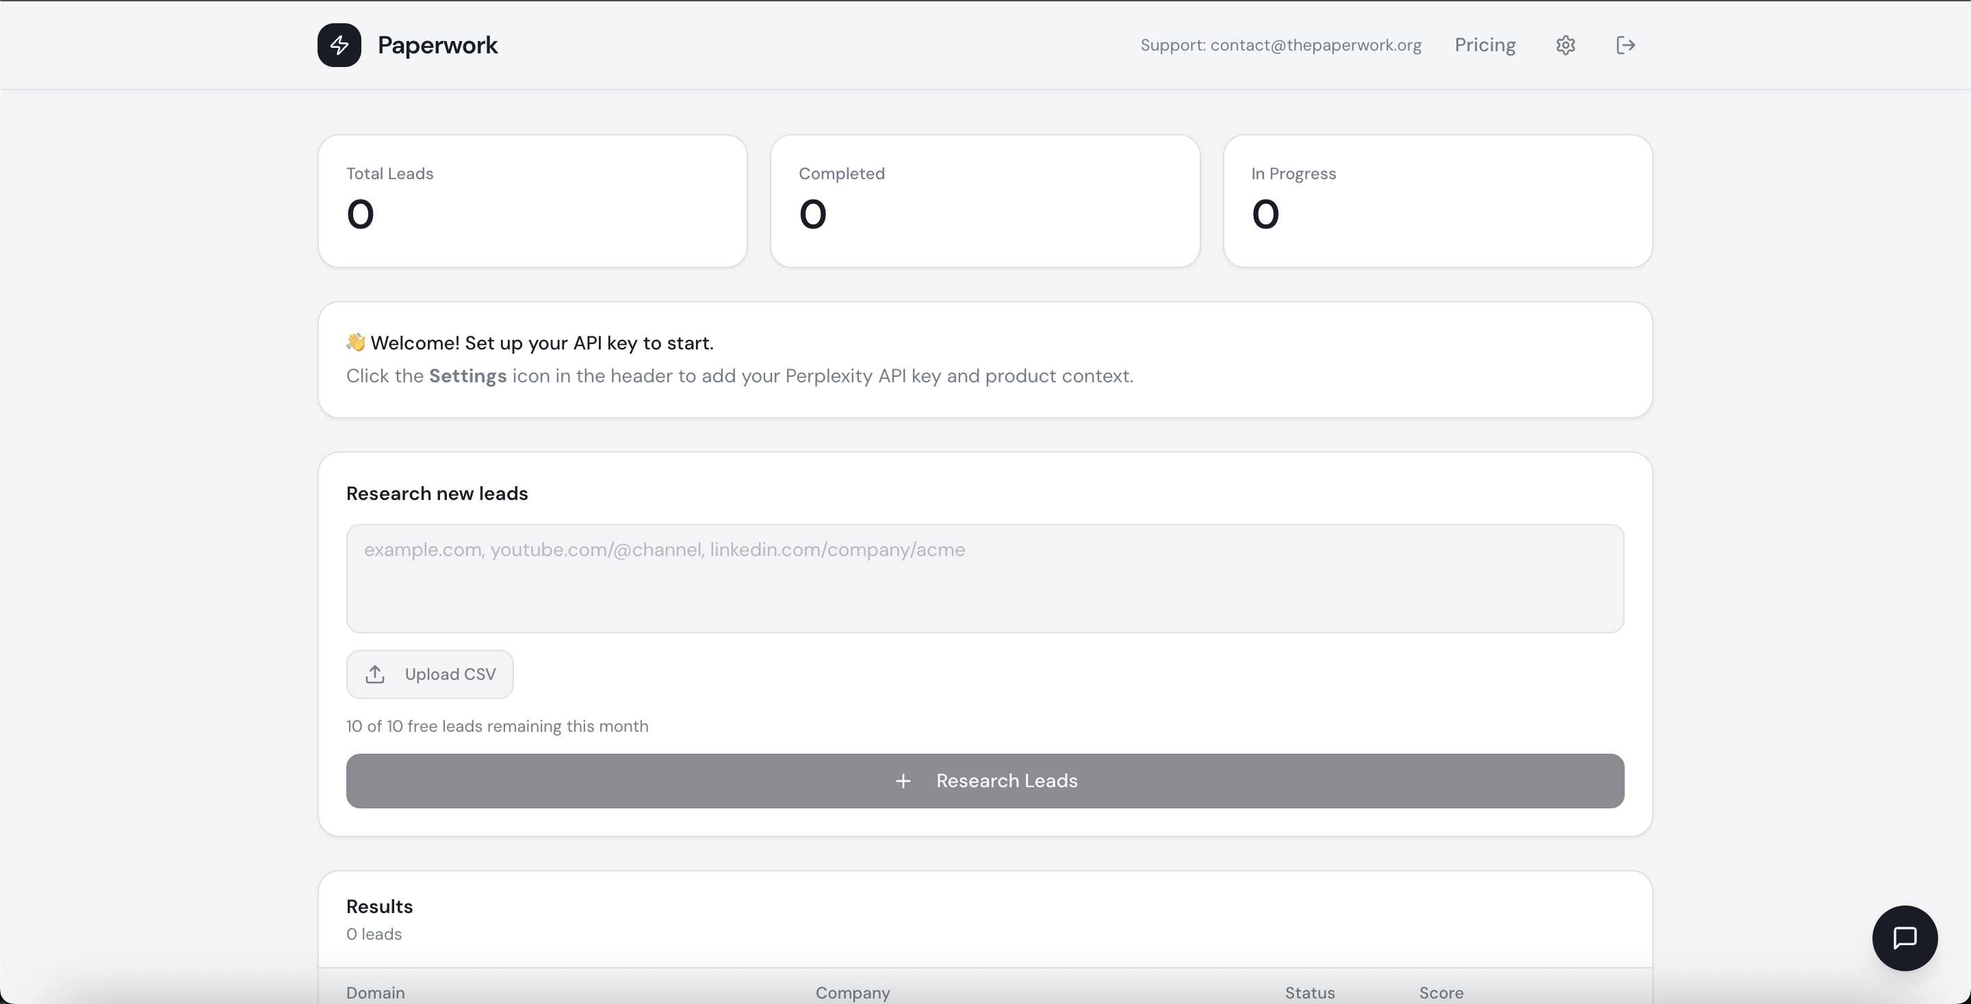Open Settings via the gear icon

pos(1565,45)
